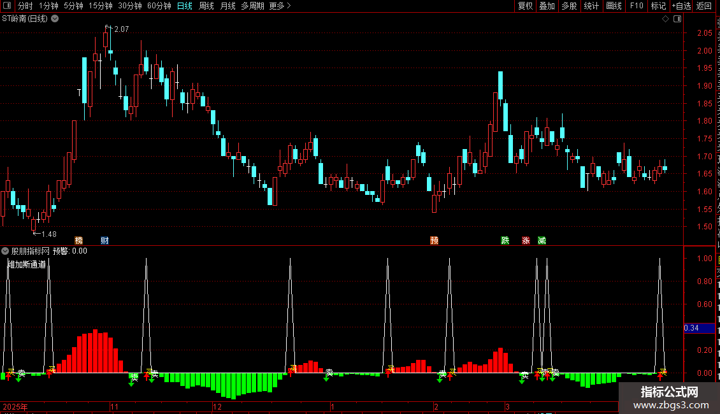Select the 5分钟 period
Viewport: 720px width, 414px height.
pyautogui.click(x=73, y=6)
